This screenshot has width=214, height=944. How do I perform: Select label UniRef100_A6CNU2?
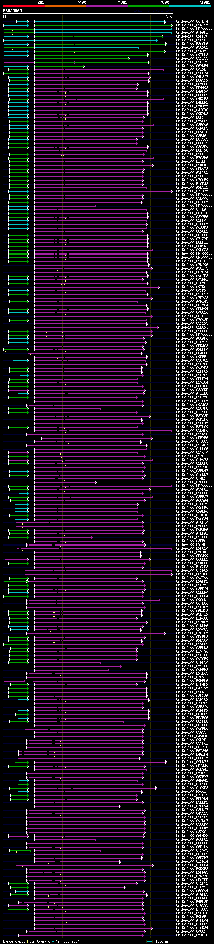pos(192,839)
